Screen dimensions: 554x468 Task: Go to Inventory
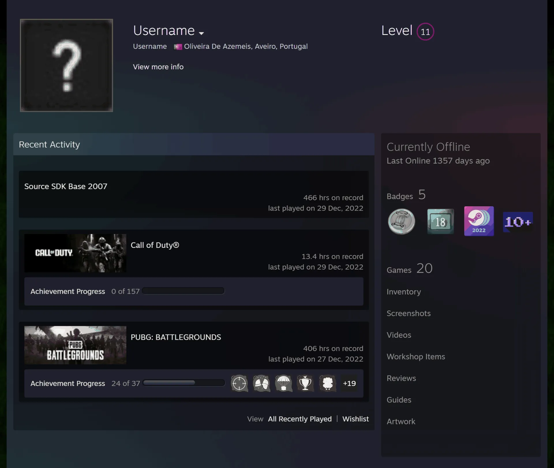[x=404, y=292]
